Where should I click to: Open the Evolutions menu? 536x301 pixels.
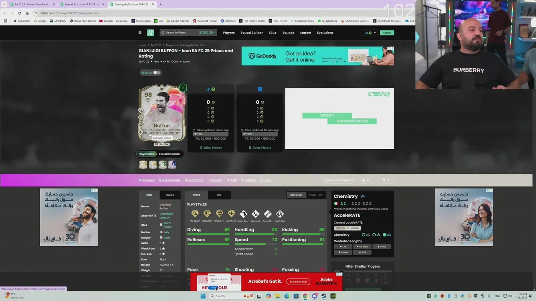point(325,33)
